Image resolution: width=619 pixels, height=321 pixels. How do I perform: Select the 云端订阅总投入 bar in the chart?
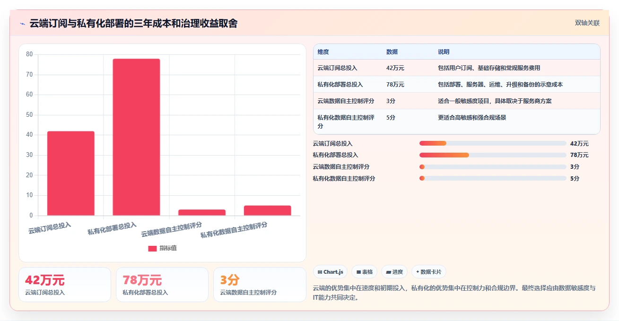tap(71, 174)
